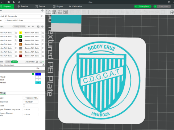
Task: Remove a filament with minus icon
Action: [x=33, y=27]
